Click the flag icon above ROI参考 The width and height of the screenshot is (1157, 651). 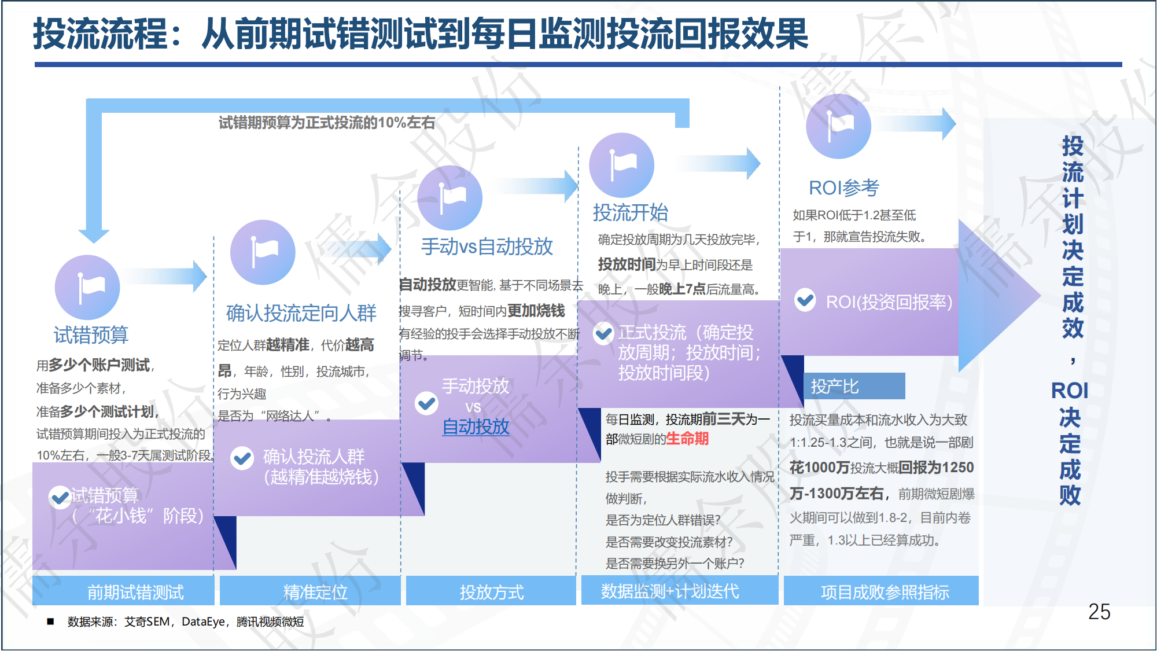coord(838,126)
